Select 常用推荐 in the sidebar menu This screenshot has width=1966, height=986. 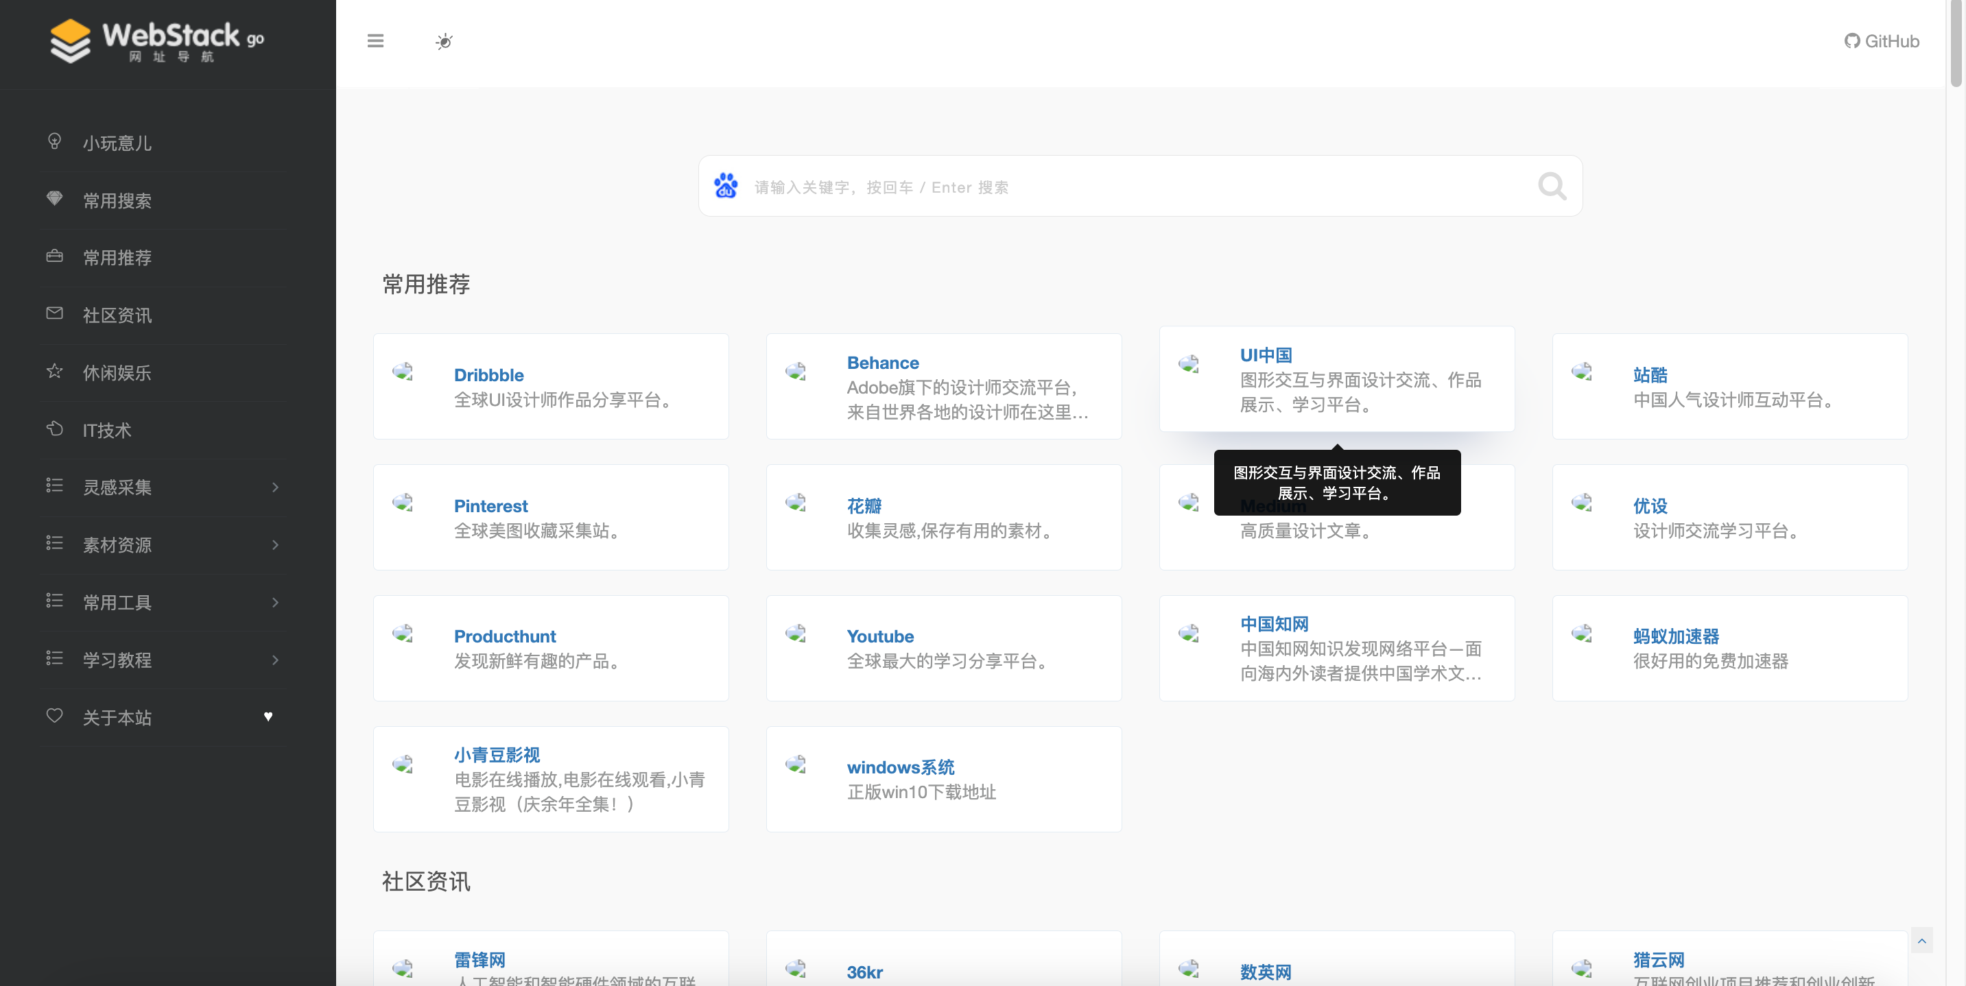[115, 257]
